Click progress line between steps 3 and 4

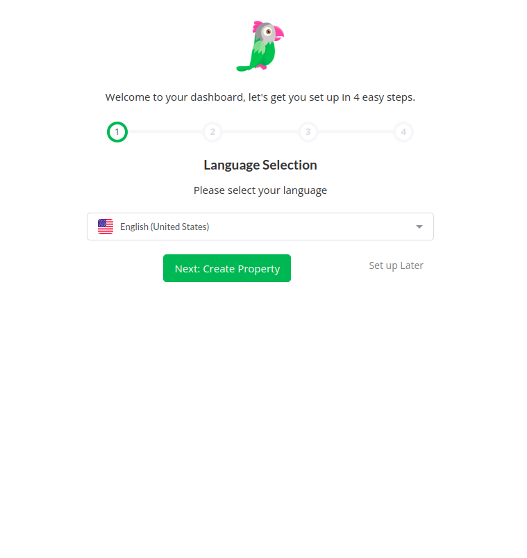pos(356,131)
